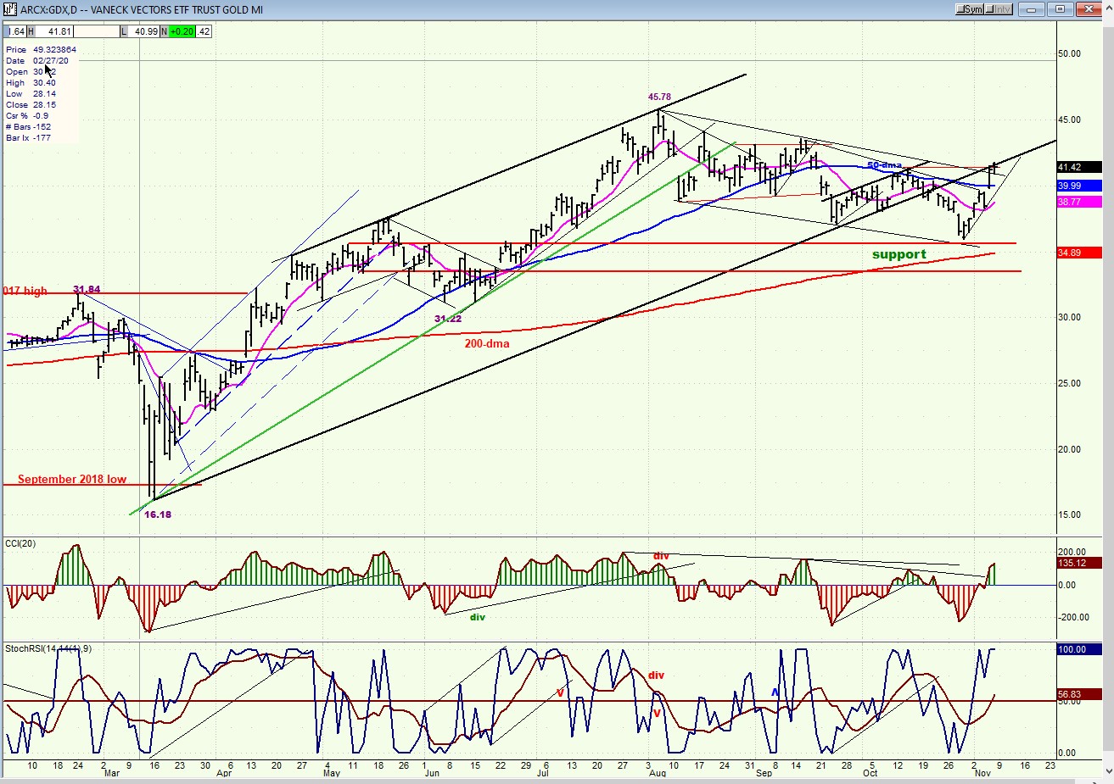Select the CCI(20) indicator label

21,542
